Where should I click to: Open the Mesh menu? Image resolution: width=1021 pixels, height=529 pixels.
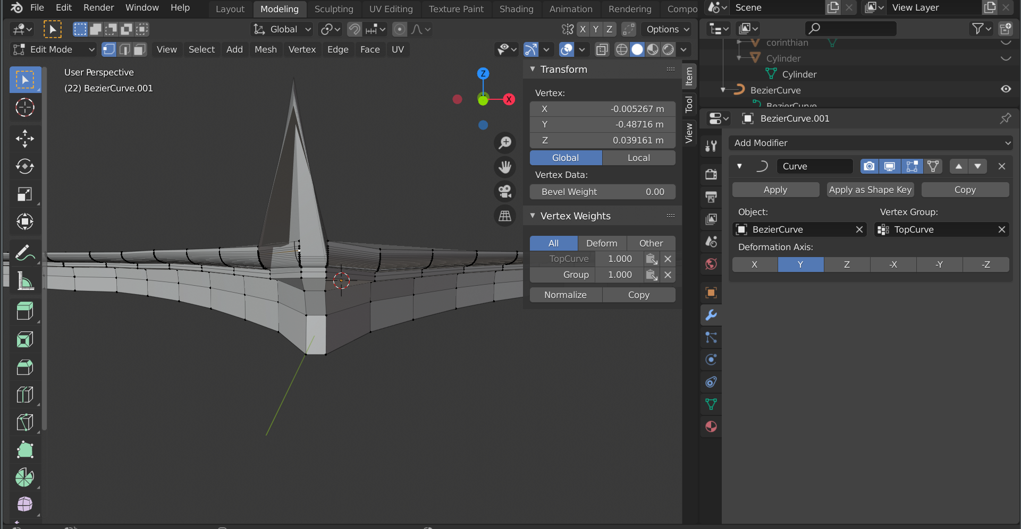[266, 49]
